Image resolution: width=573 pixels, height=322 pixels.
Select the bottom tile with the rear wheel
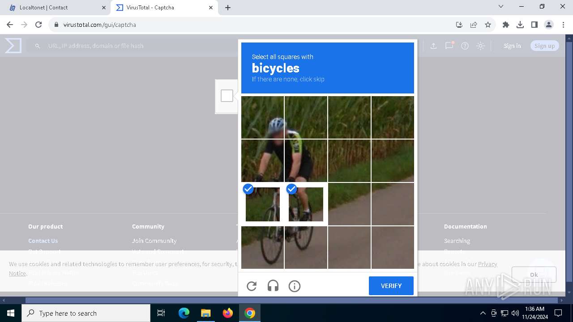306,247
